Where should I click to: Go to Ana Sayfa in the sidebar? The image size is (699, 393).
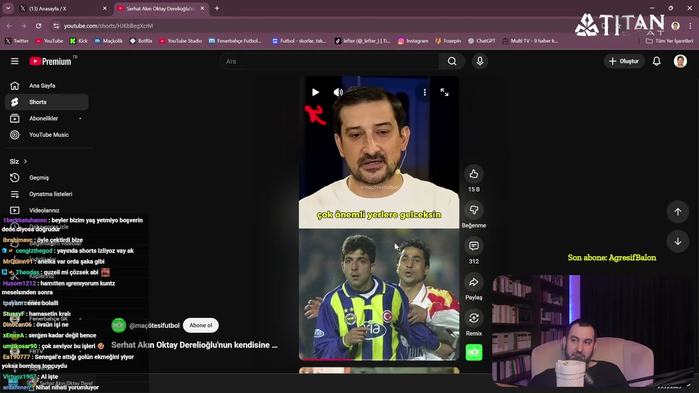[47, 86]
